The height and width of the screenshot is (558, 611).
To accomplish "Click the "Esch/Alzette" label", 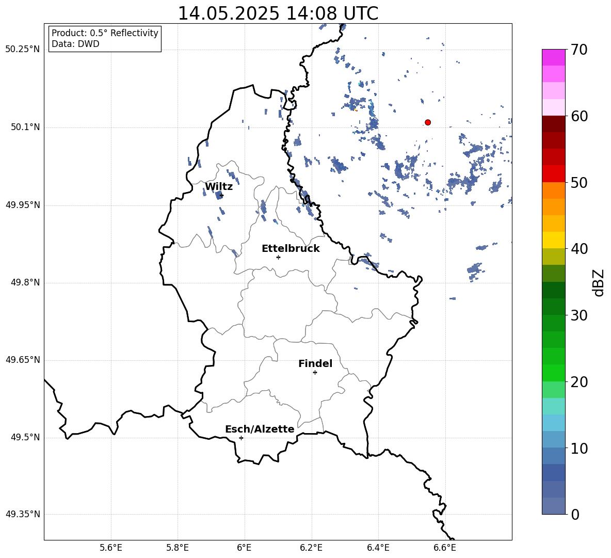I will 260,429.
